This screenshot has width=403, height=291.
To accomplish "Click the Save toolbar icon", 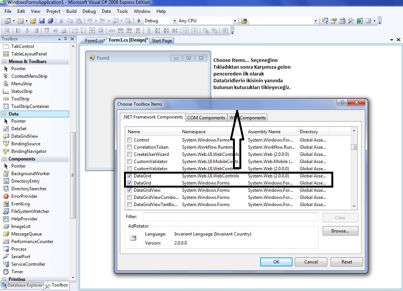I will [42, 21].
